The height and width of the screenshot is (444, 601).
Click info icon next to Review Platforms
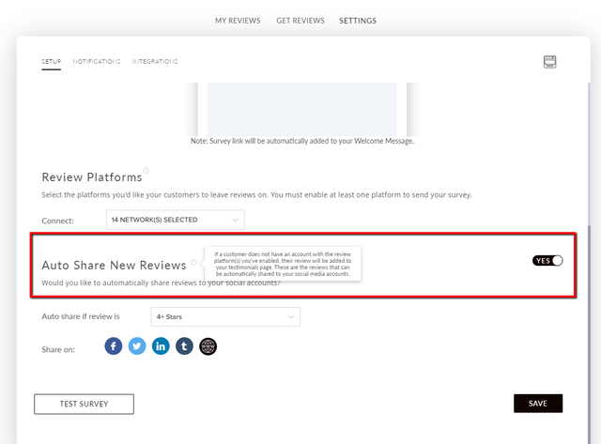pos(146,171)
